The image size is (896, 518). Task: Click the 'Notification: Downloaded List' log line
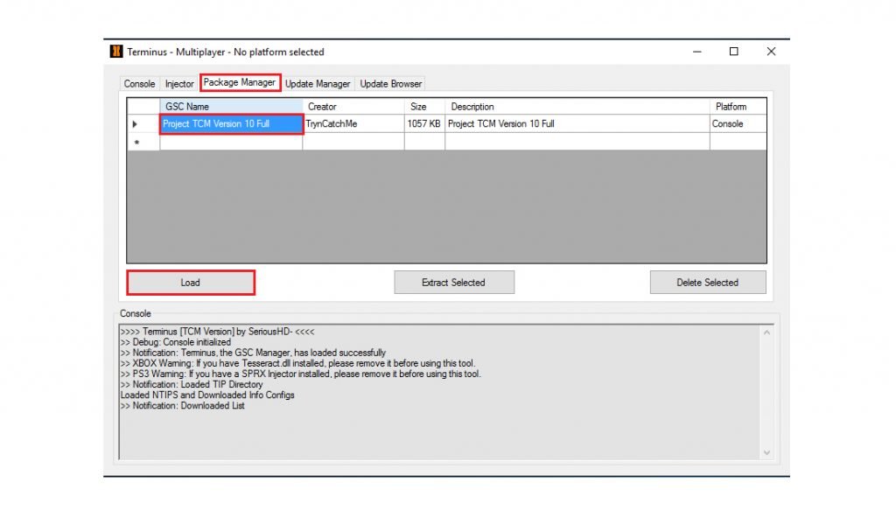click(x=183, y=405)
